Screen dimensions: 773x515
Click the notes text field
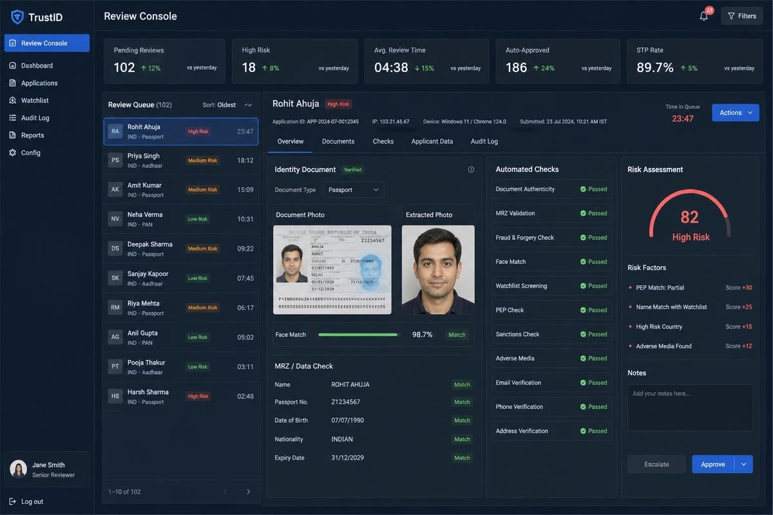(691, 407)
